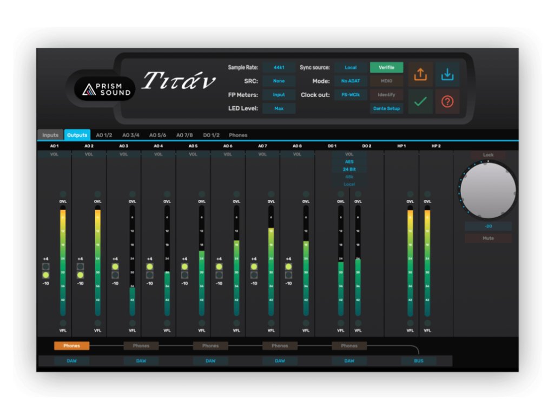Image resolution: width=554 pixels, height=416 pixels.
Task: Open the AO 1/2 tab
Action: click(x=104, y=135)
